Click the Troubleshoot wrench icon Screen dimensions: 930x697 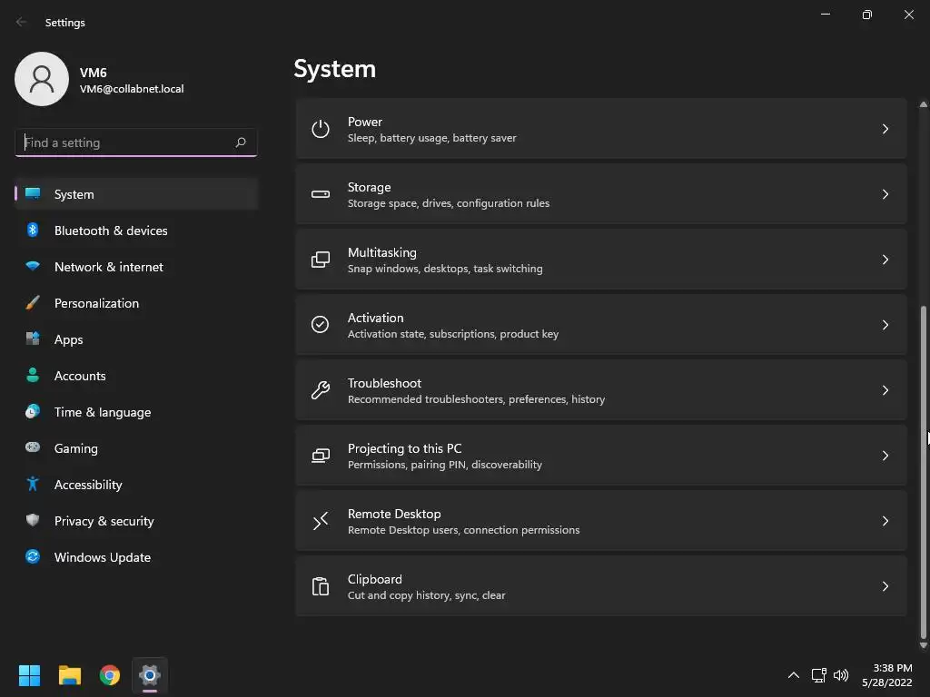pos(320,390)
